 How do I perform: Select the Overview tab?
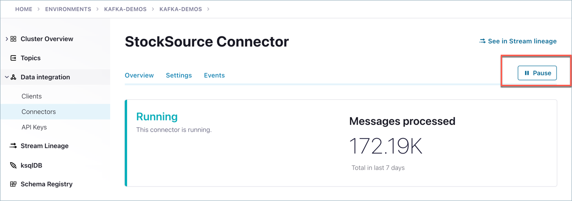pos(139,75)
